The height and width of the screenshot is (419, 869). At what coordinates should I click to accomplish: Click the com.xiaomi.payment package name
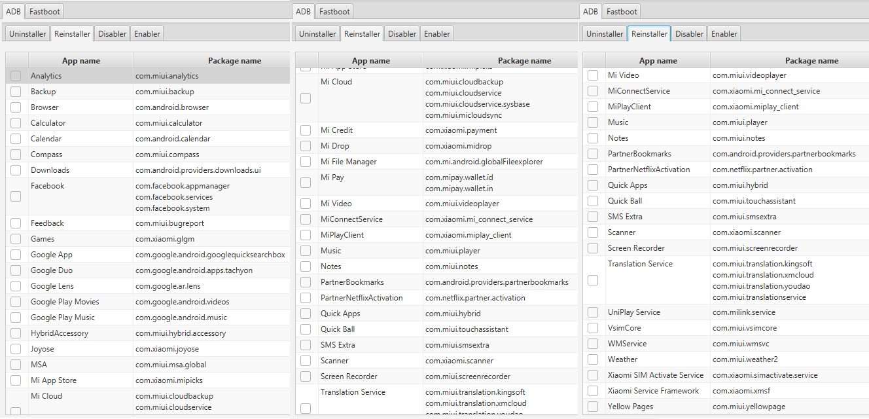(461, 130)
